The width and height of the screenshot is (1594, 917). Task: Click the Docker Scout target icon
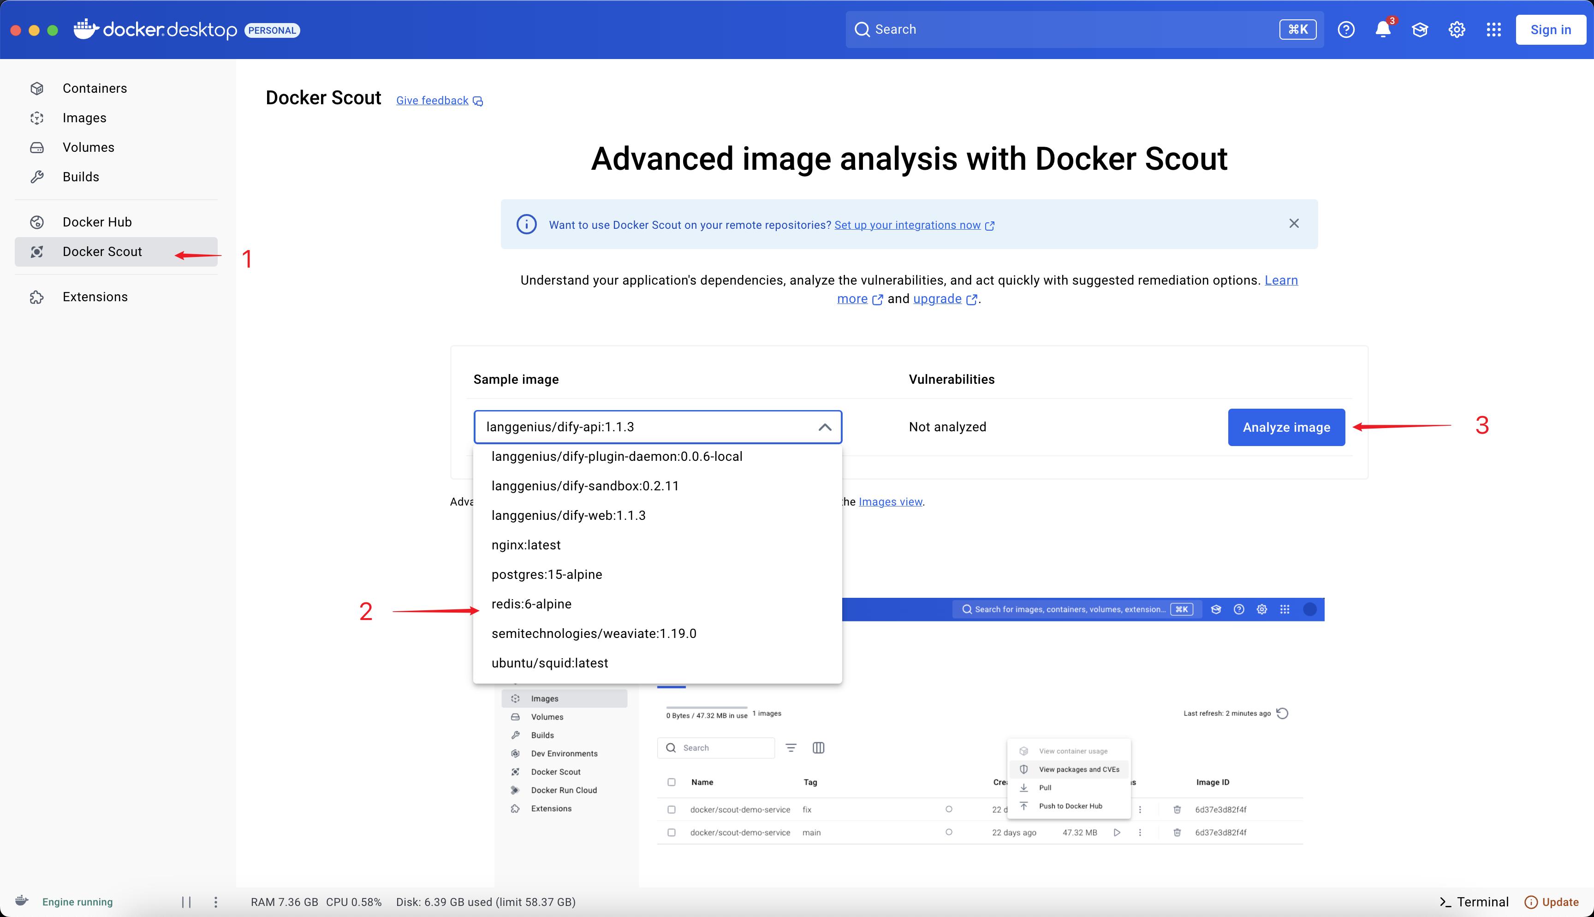37,251
